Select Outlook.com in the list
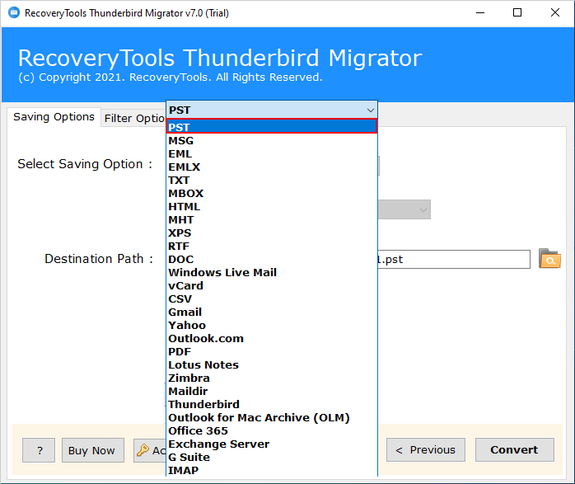Image resolution: width=575 pixels, height=484 pixels. coord(271,339)
